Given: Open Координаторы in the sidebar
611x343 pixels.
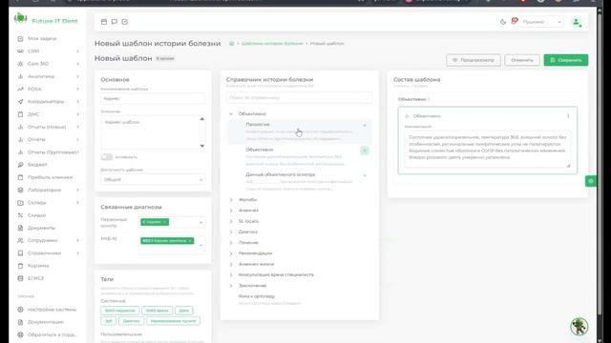Looking at the screenshot, I should click(46, 102).
